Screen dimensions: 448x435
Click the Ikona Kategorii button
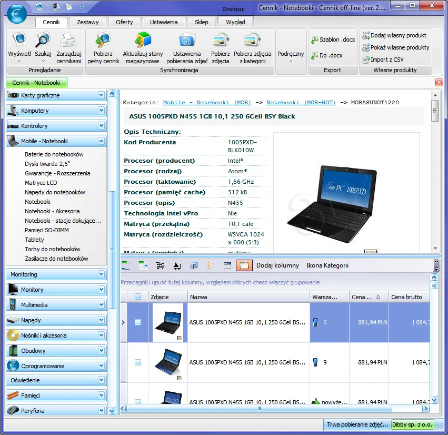coord(327,265)
